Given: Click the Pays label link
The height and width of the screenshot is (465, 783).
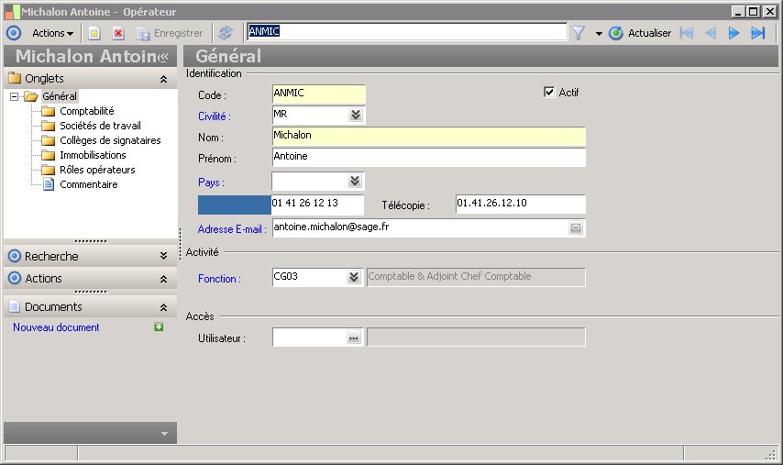Looking at the screenshot, I should [x=211, y=183].
